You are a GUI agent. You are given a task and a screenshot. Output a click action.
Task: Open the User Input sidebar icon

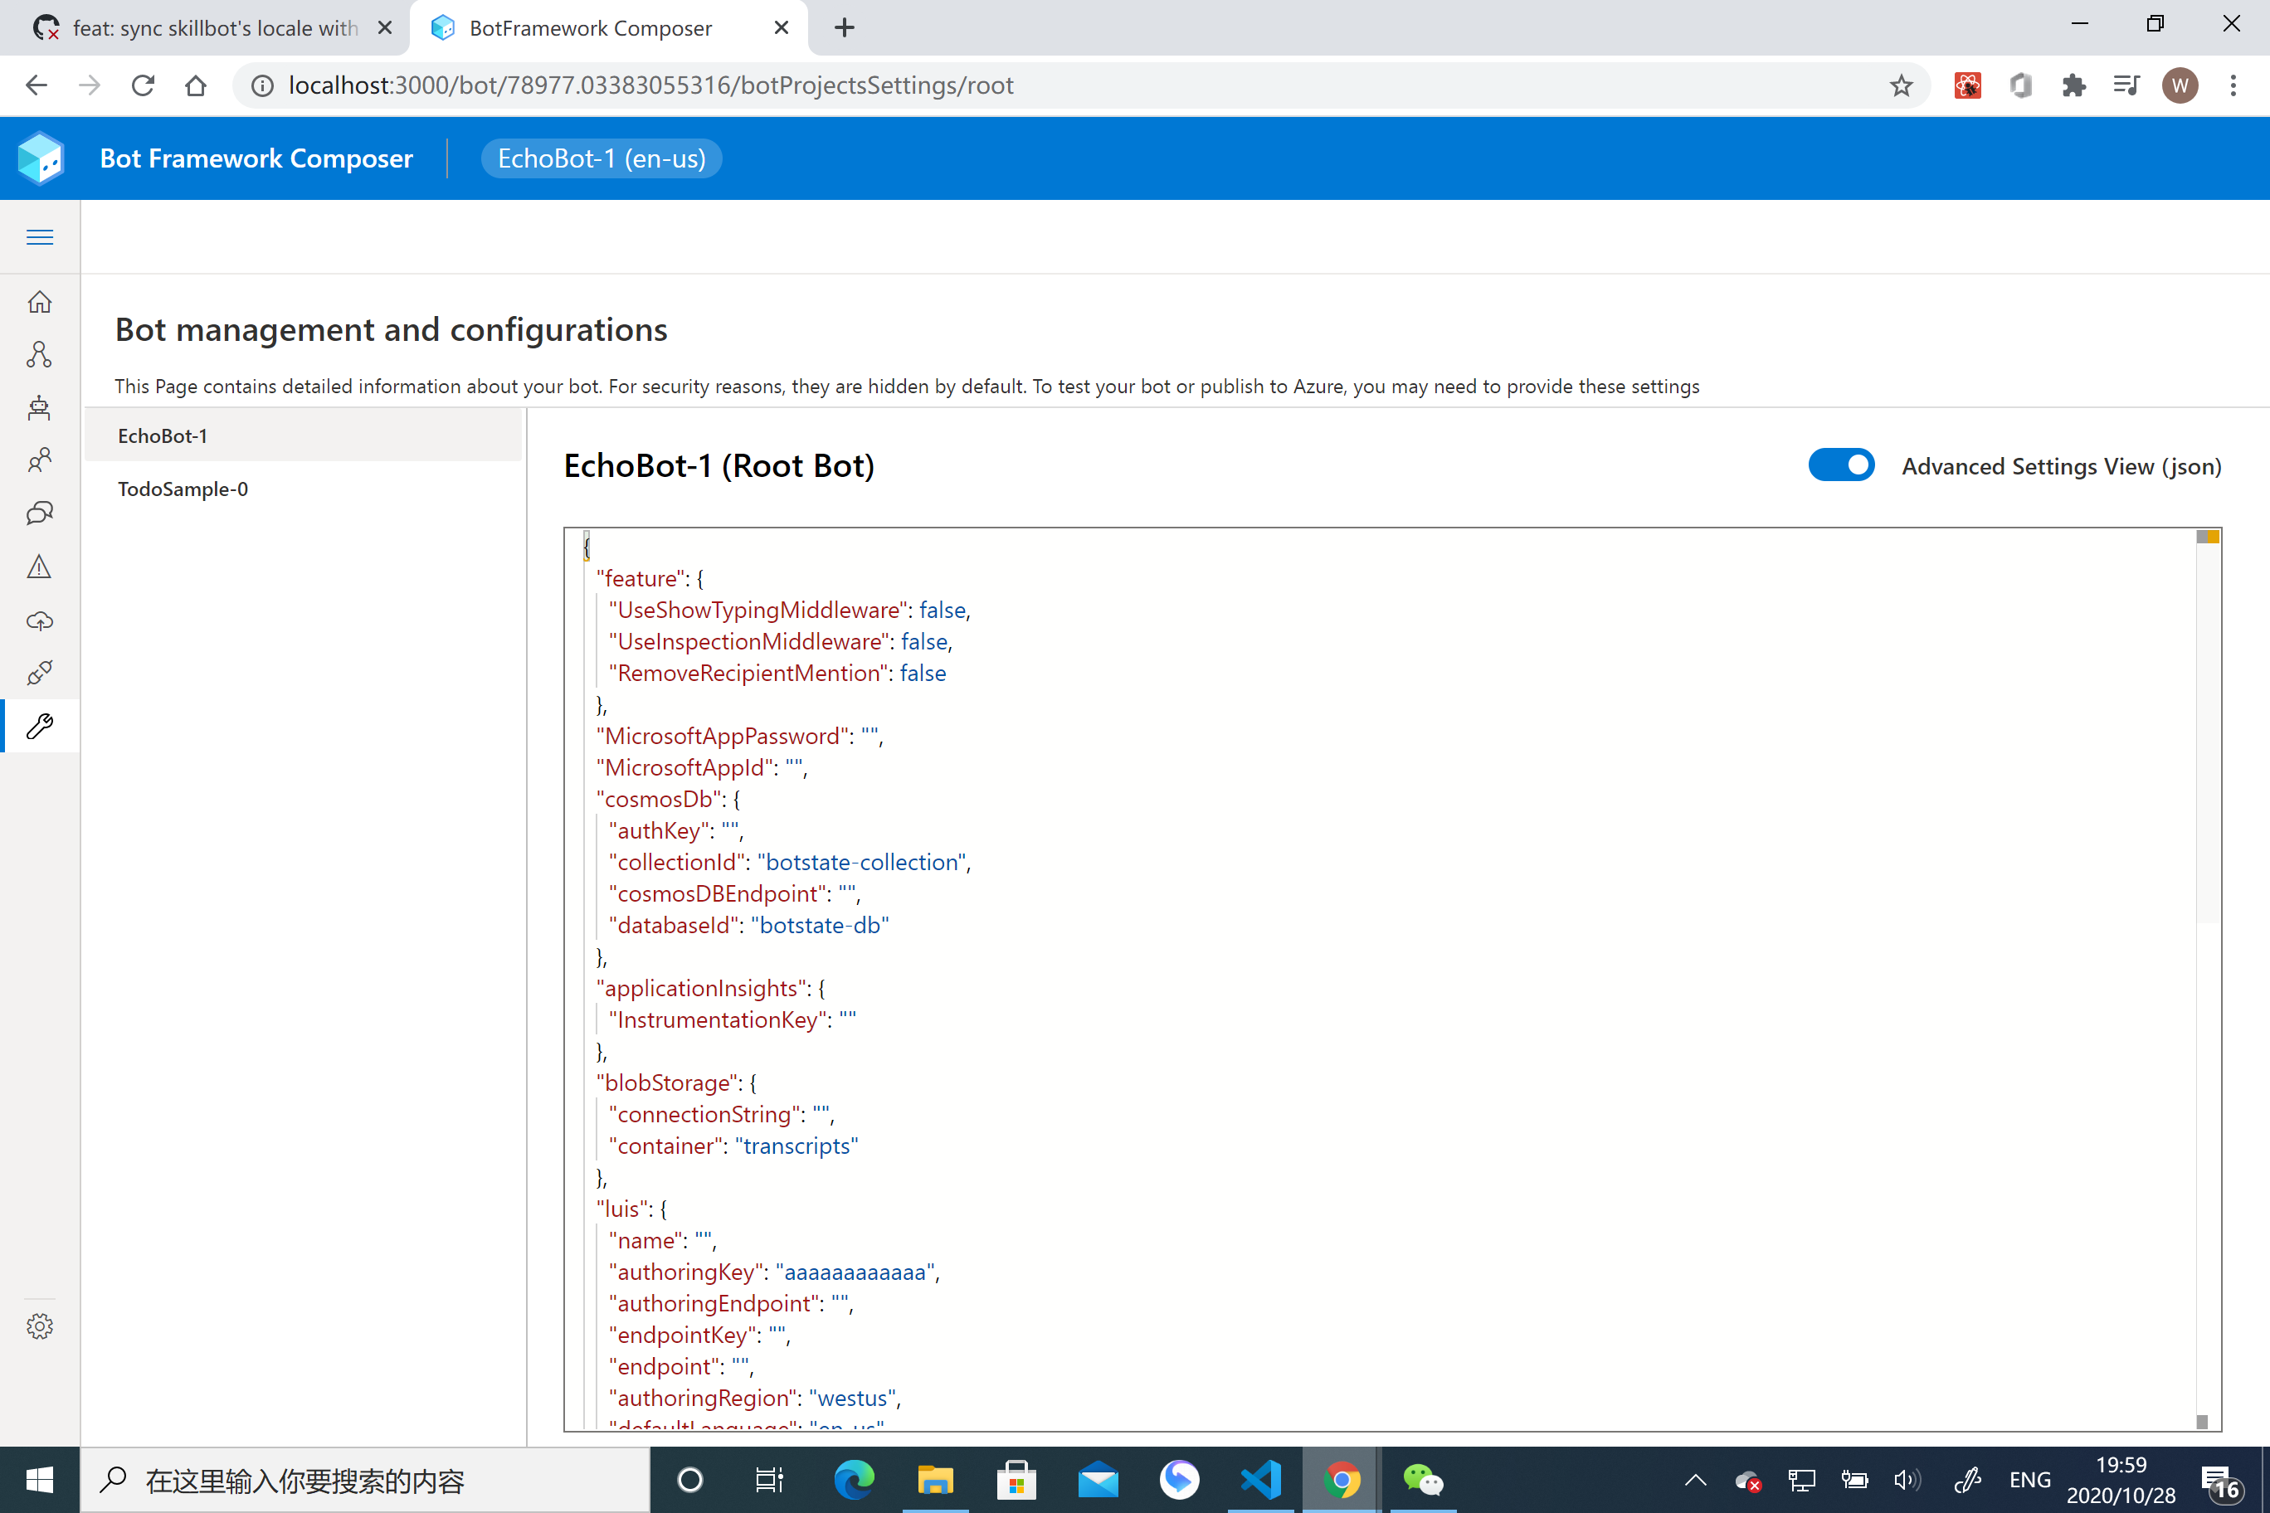[x=40, y=460]
